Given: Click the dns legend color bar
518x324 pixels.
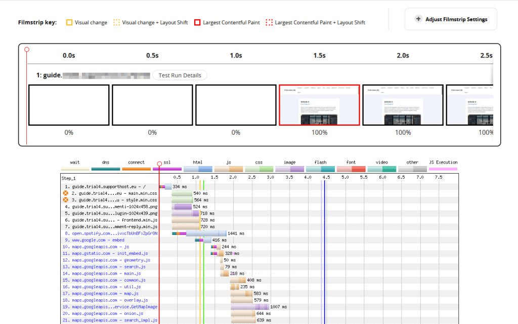Looking at the screenshot, I should pyautogui.click(x=106, y=169).
